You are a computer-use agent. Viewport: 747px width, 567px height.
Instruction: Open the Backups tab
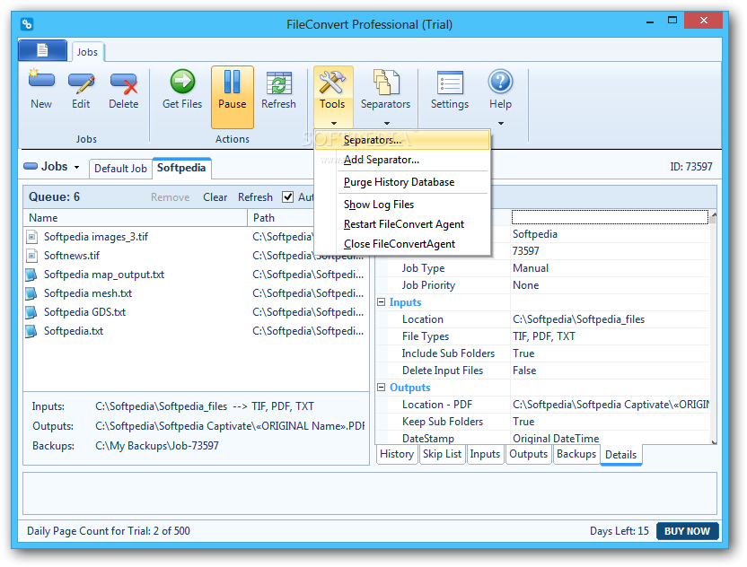[x=576, y=454]
